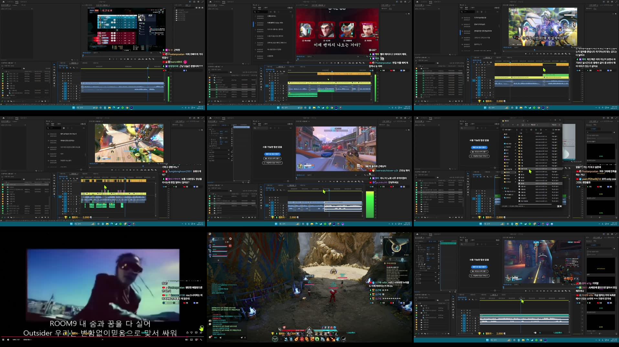
Task: Select the Pen tool in the timeline toolbar
Action: [x=261, y=200]
